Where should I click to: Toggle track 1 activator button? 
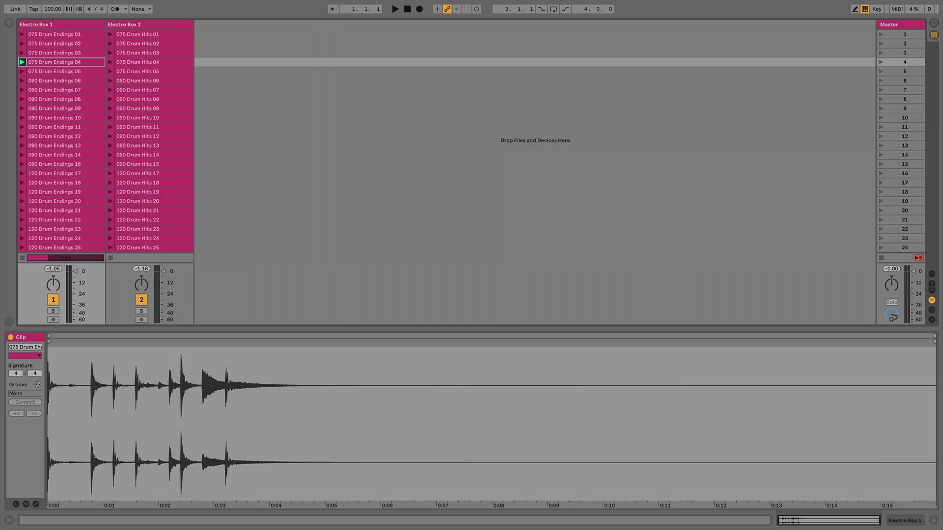click(x=53, y=299)
